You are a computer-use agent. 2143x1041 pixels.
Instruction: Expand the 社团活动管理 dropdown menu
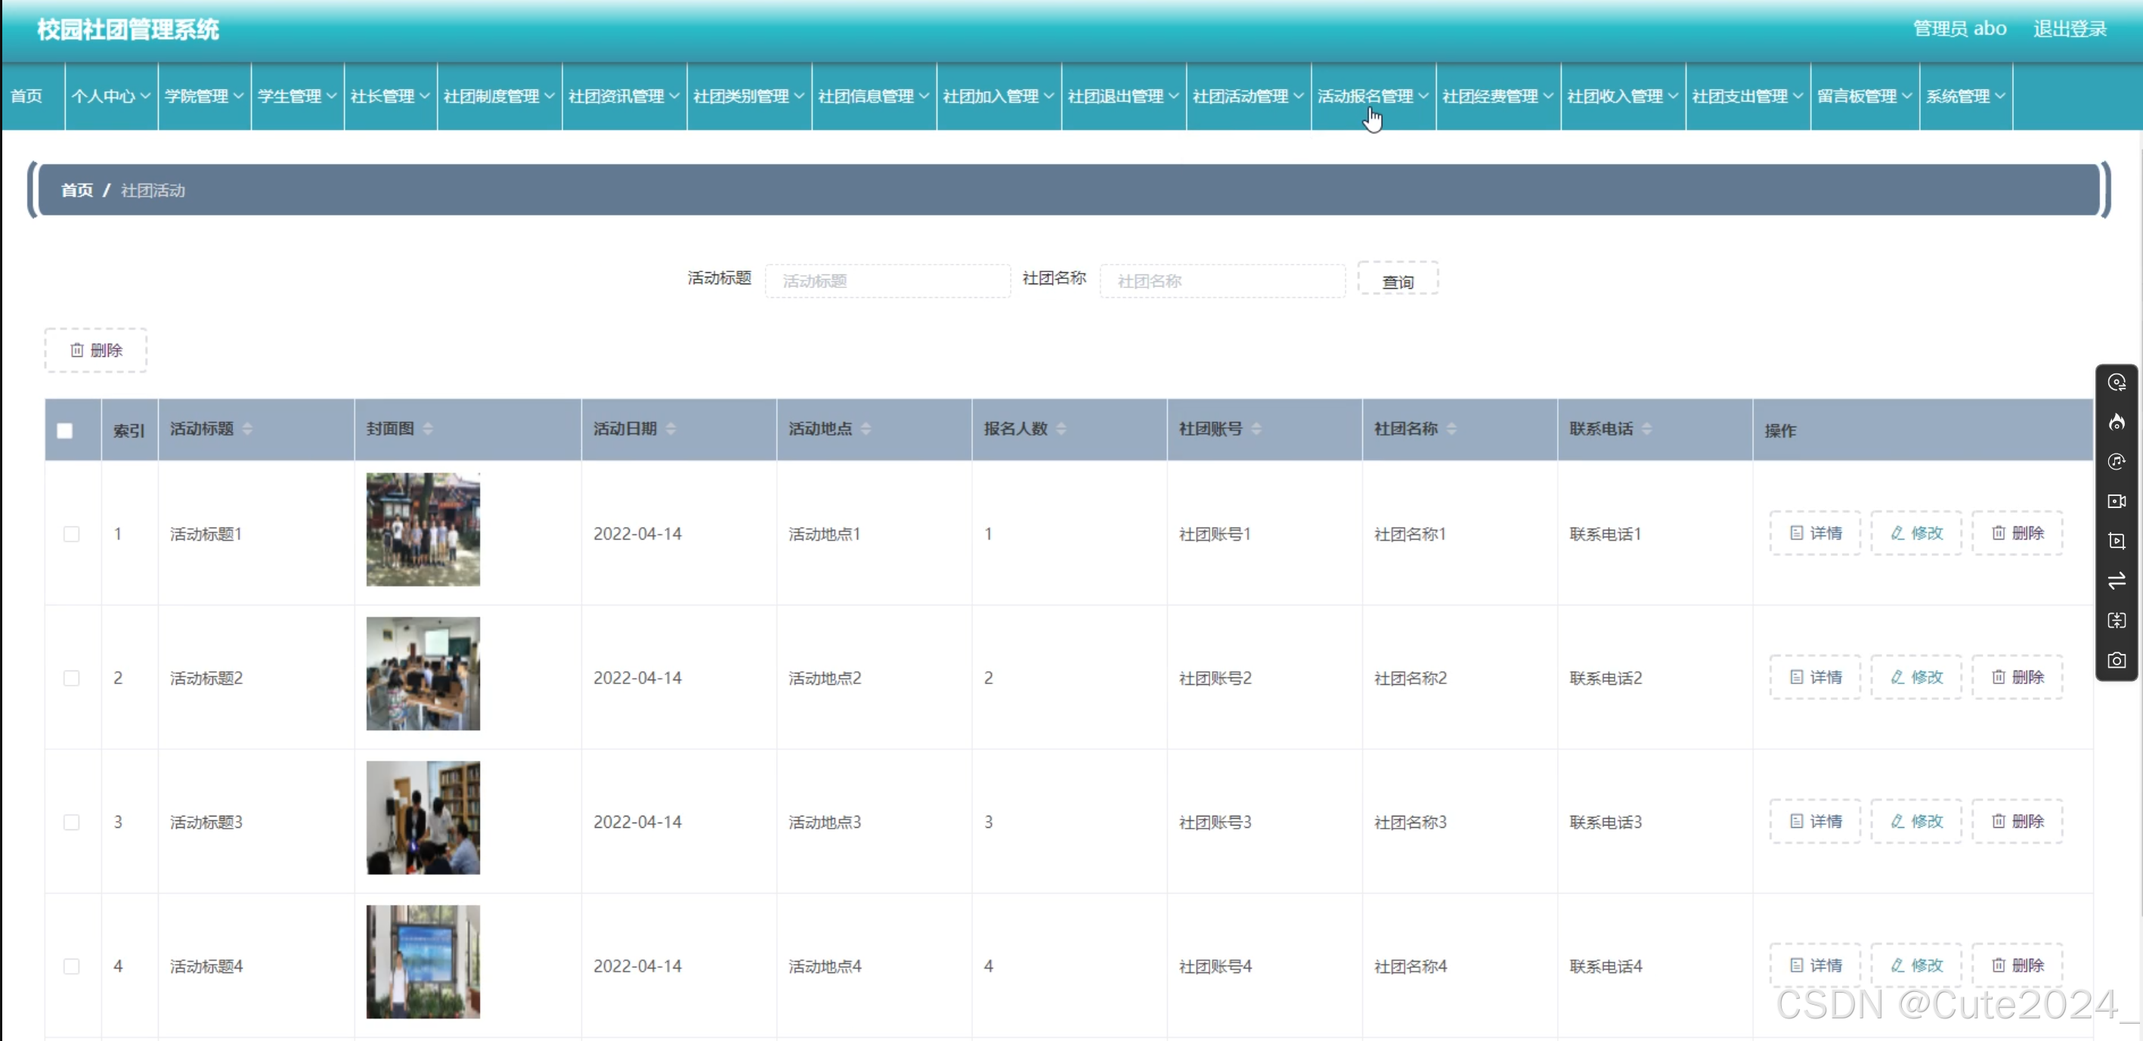pyautogui.click(x=1247, y=97)
